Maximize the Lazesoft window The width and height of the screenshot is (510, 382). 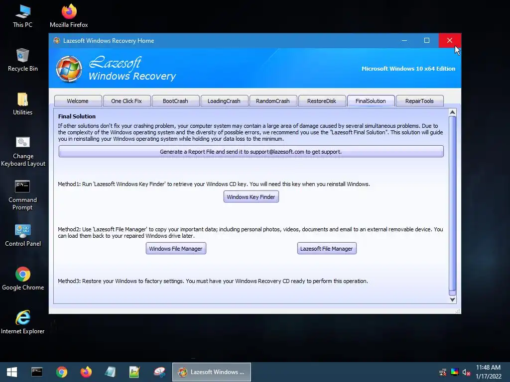(x=427, y=41)
